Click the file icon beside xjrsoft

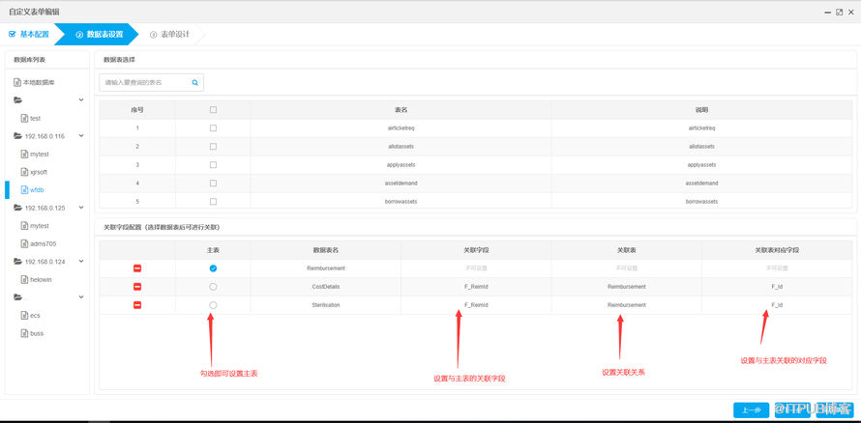coord(24,172)
